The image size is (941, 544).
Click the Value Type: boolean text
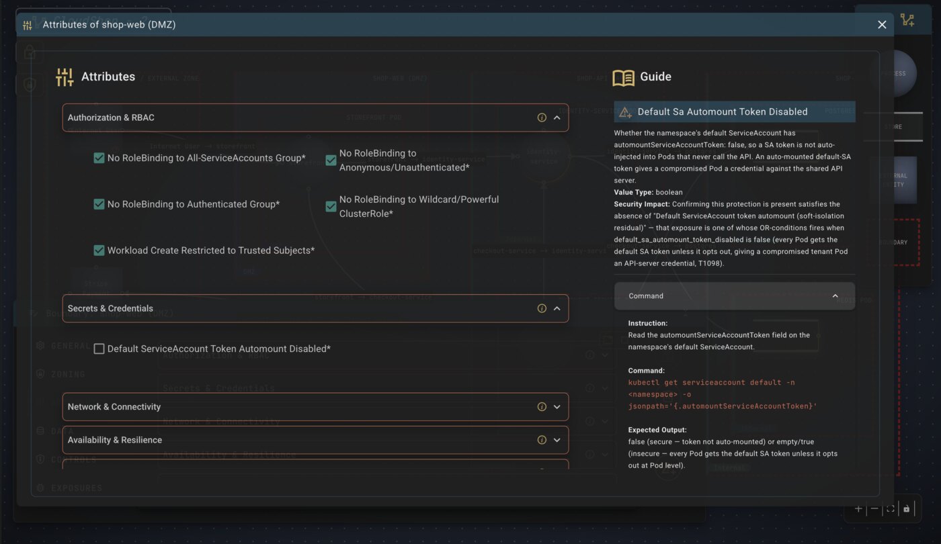pyautogui.click(x=648, y=192)
